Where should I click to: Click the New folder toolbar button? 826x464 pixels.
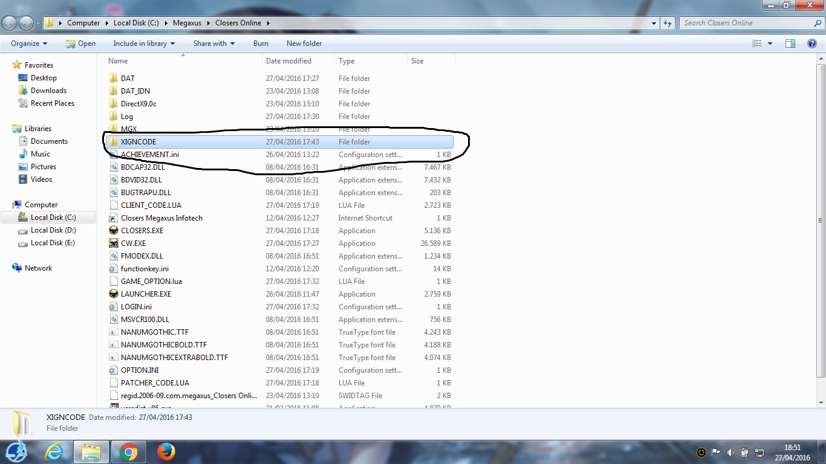[304, 43]
